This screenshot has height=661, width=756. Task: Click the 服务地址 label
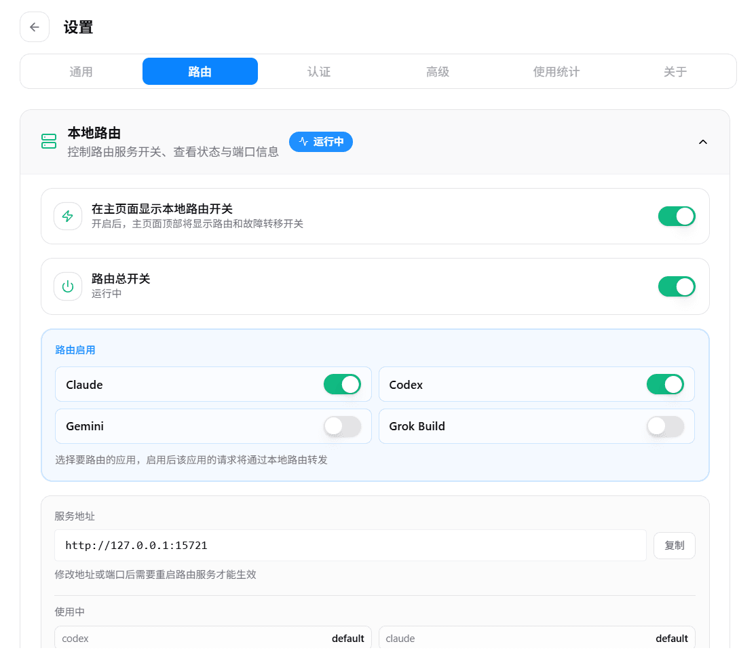[x=75, y=516]
